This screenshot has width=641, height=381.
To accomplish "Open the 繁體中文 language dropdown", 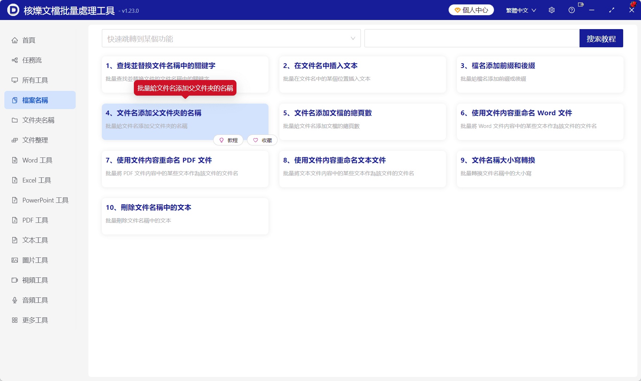I will (521, 10).
